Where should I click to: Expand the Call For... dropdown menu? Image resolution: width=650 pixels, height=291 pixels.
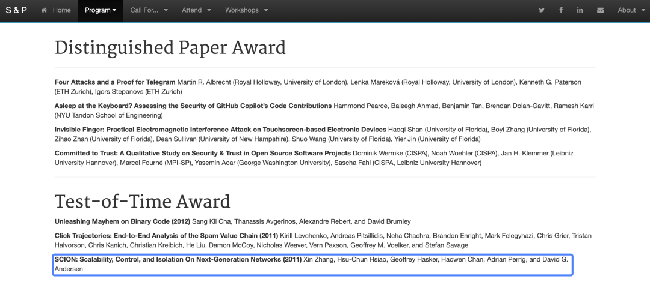[149, 10]
